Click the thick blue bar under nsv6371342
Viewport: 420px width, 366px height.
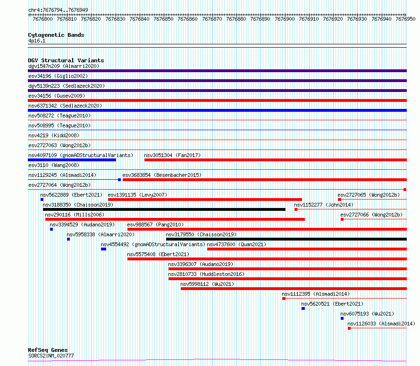point(217,110)
